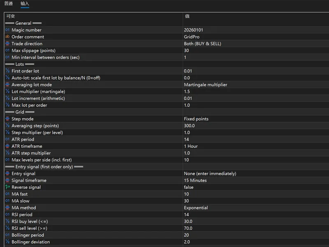Click the Step mode enum icon

point(7,119)
